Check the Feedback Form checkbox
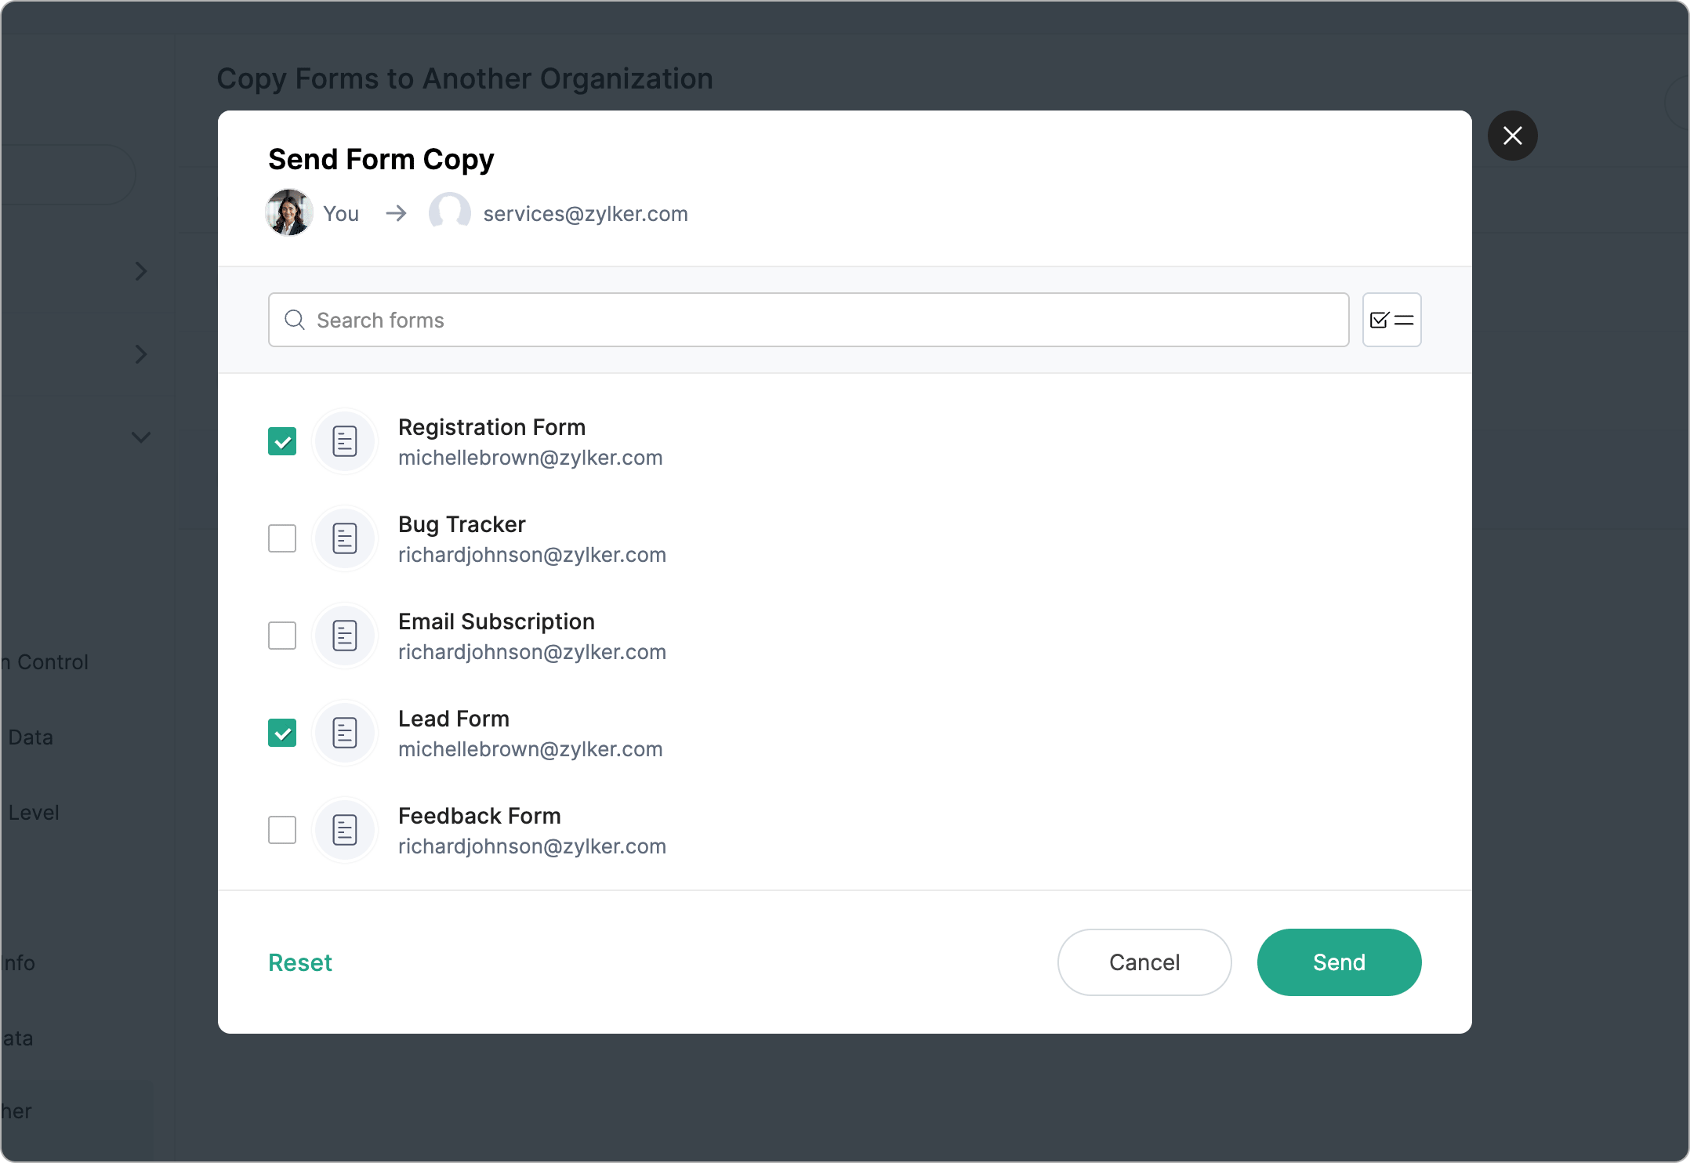The width and height of the screenshot is (1690, 1163). (x=282, y=831)
